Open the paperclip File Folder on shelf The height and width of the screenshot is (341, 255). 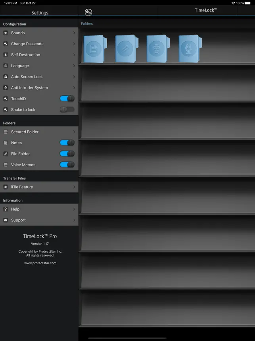[127, 49]
